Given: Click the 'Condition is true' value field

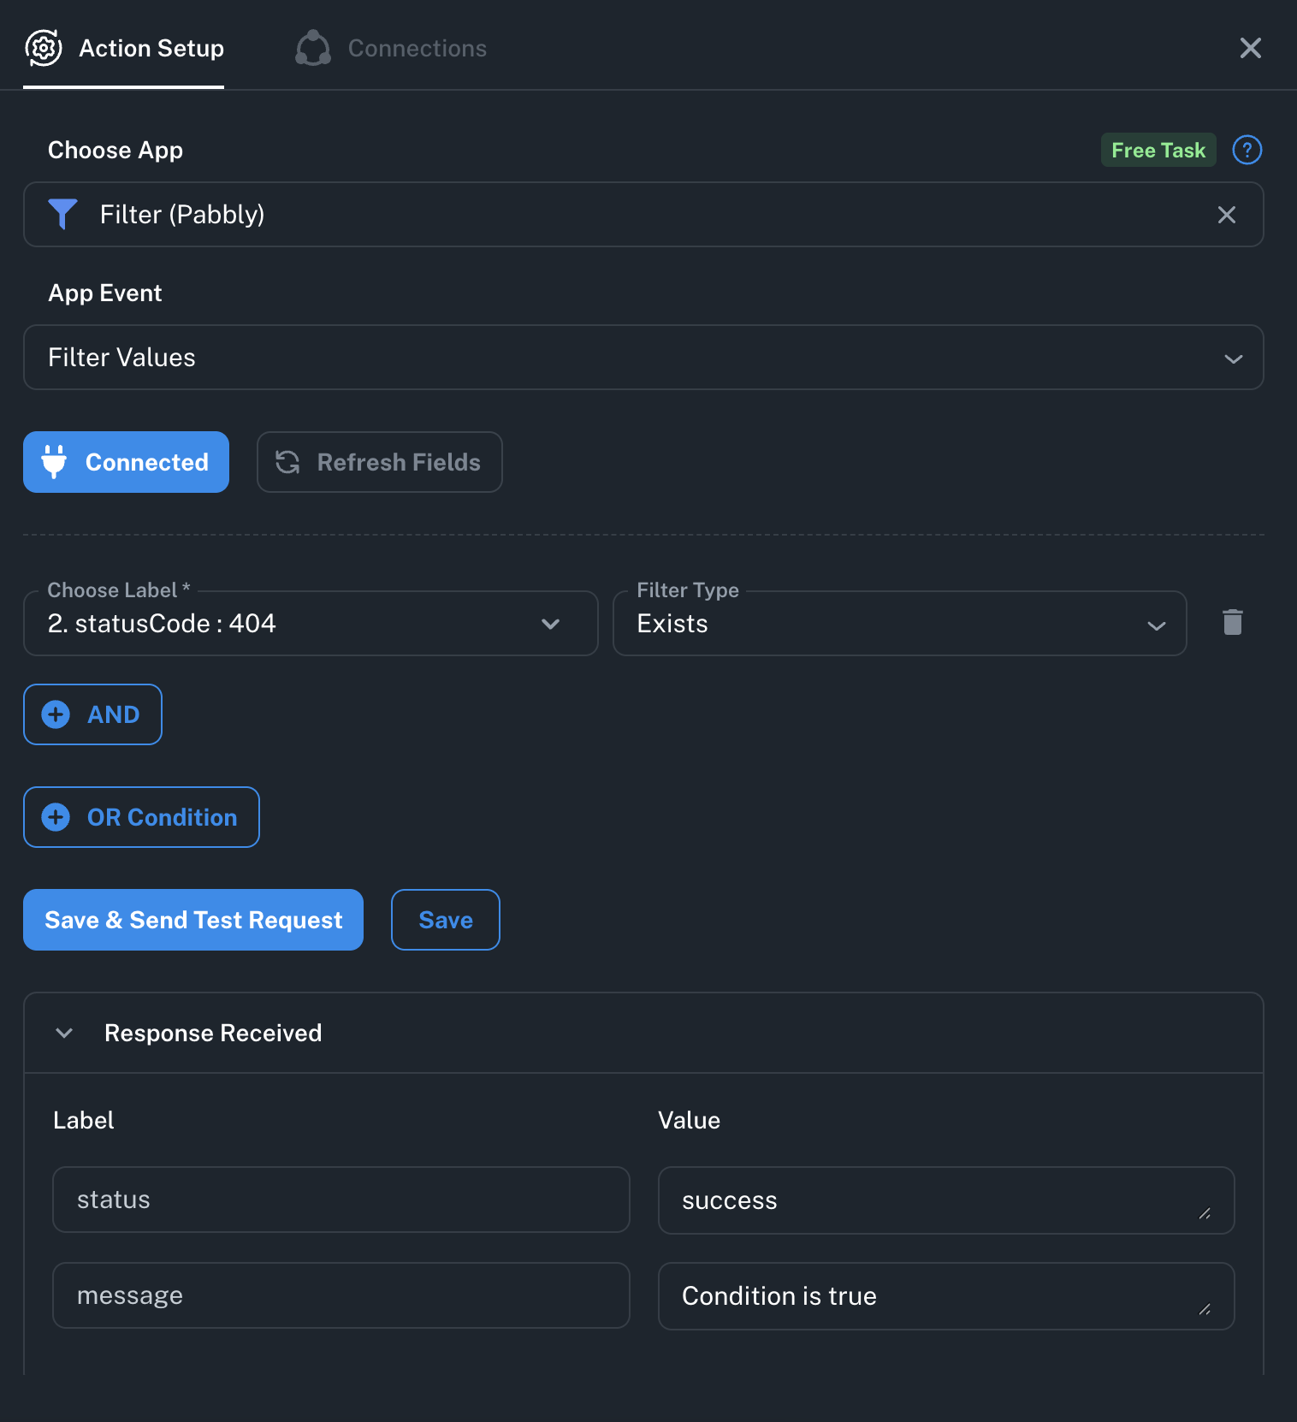Looking at the screenshot, I should click(945, 1296).
